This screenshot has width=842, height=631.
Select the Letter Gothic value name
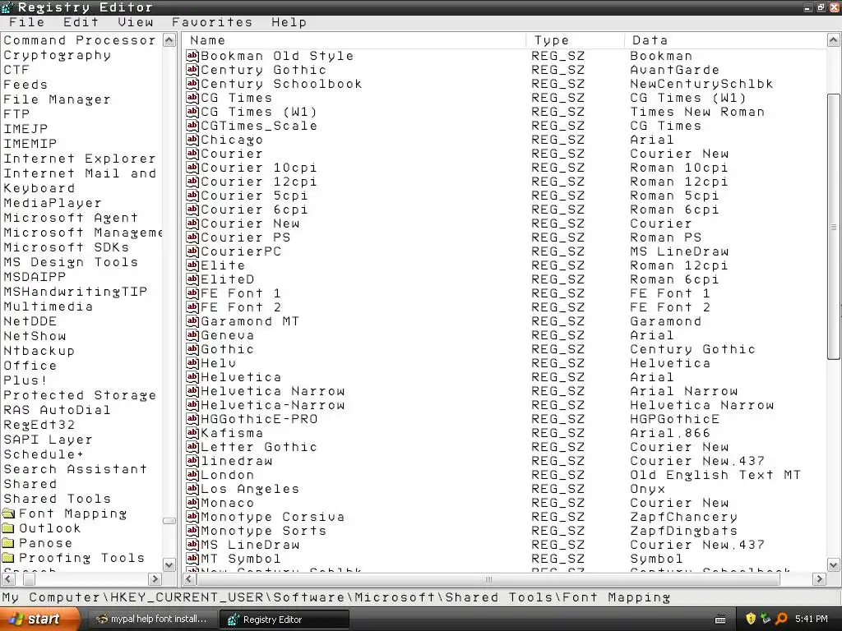point(259,446)
